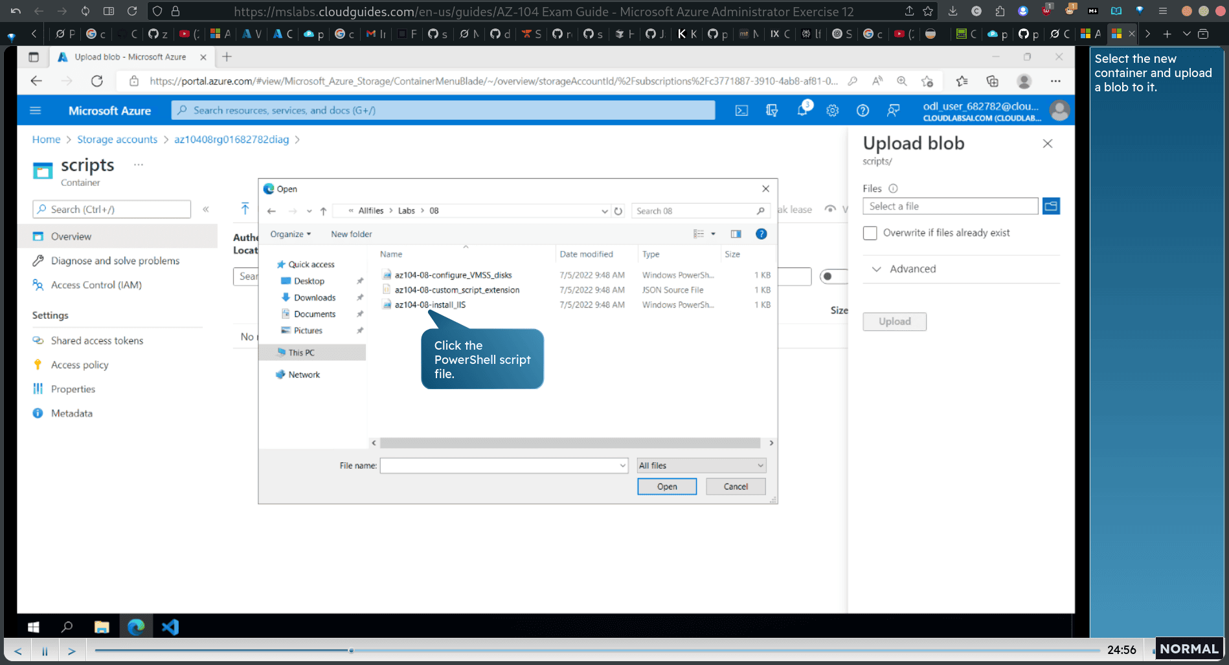Click the Windows taskbar search icon
1229x665 pixels.
click(67, 627)
